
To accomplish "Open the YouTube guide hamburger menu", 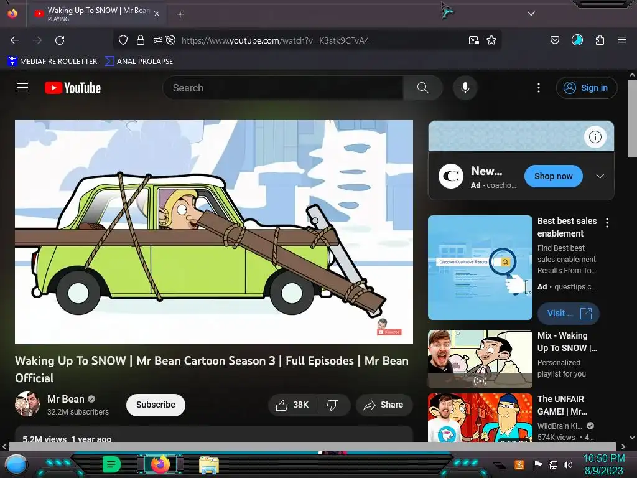I will coord(22,88).
